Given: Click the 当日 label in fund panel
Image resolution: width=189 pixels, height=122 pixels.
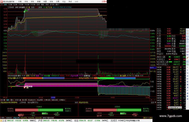Looking at the screenshot, I should 76,102.
